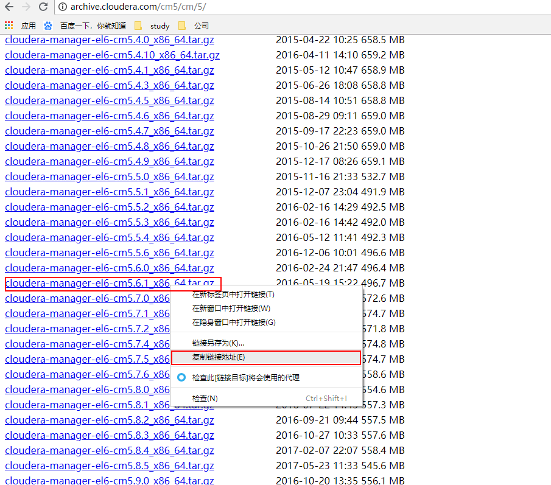Open the cloudera-manager-el6-cm5.7.0 link
Image resolution: width=551 pixels, height=485 pixels.
tap(87, 299)
